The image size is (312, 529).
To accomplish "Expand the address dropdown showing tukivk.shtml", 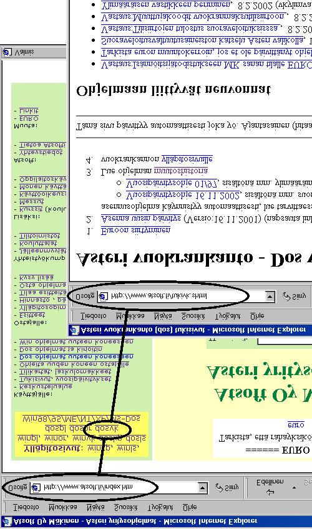I will click(x=270, y=297).
